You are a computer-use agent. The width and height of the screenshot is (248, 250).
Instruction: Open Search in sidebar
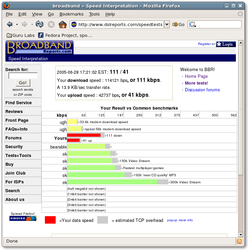click(x=23, y=190)
